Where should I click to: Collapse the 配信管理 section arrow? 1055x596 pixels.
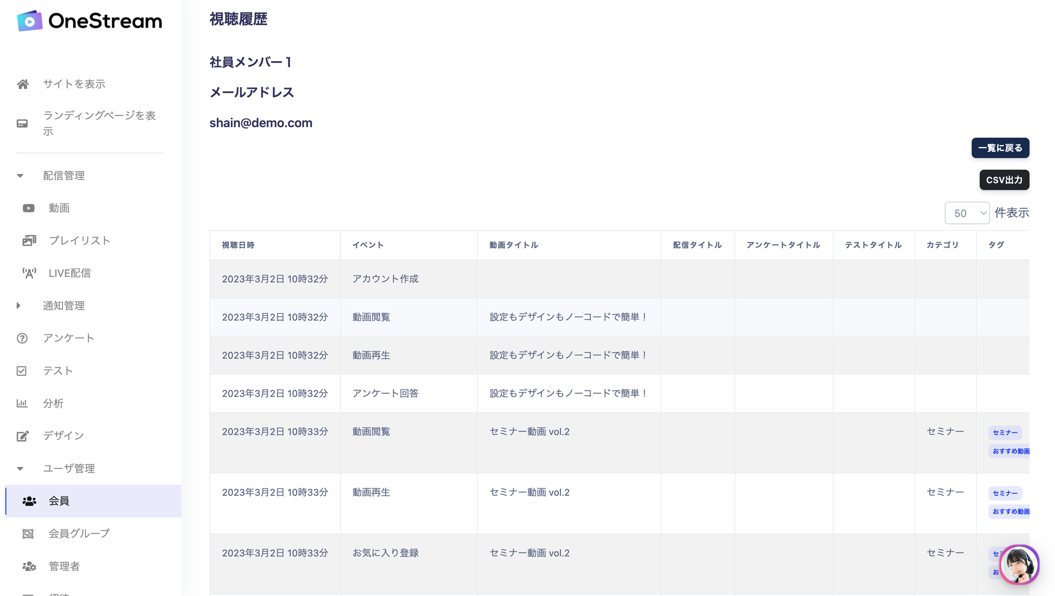click(x=20, y=176)
